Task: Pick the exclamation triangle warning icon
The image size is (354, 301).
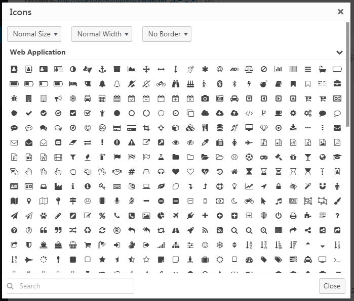Action: tap(132, 142)
